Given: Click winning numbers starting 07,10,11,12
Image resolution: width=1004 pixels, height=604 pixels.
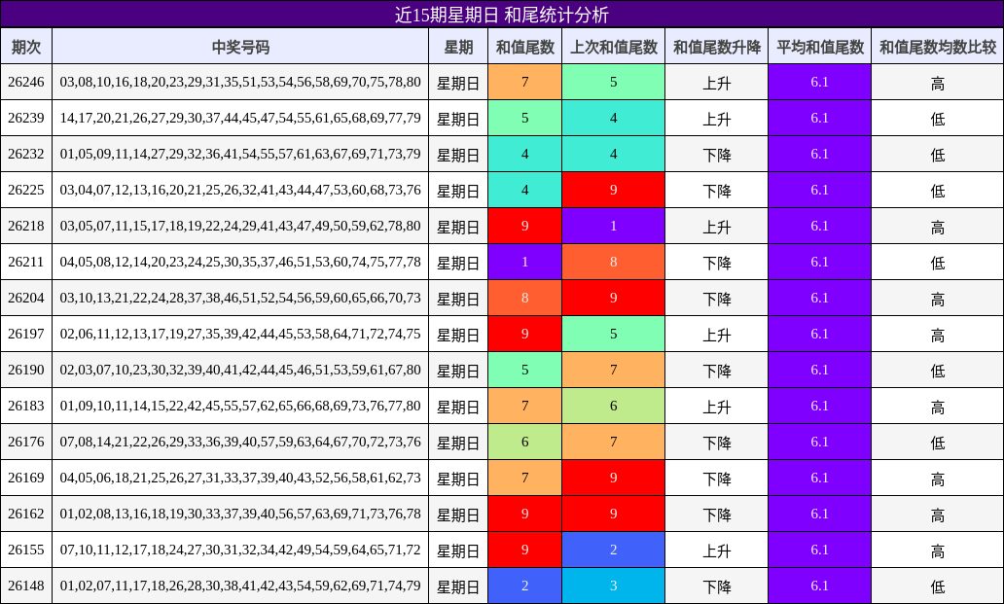Looking at the screenshot, I should (x=240, y=550).
